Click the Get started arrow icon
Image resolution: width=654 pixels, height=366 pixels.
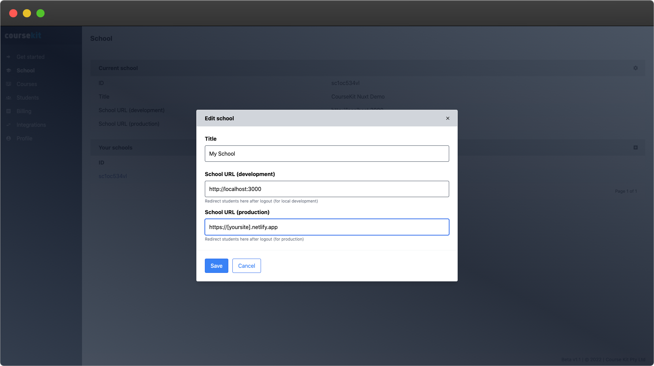(x=9, y=57)
